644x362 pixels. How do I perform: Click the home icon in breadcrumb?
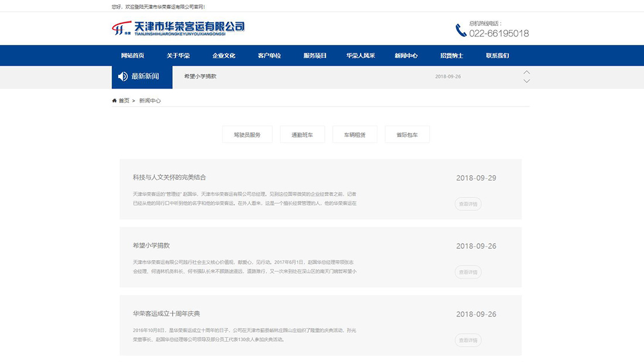tap(115, 101)
